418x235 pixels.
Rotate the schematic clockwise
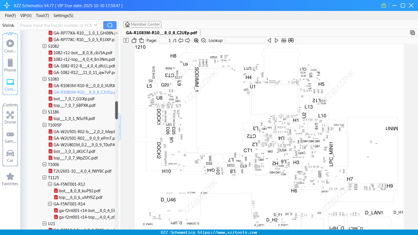pos(141,41)
